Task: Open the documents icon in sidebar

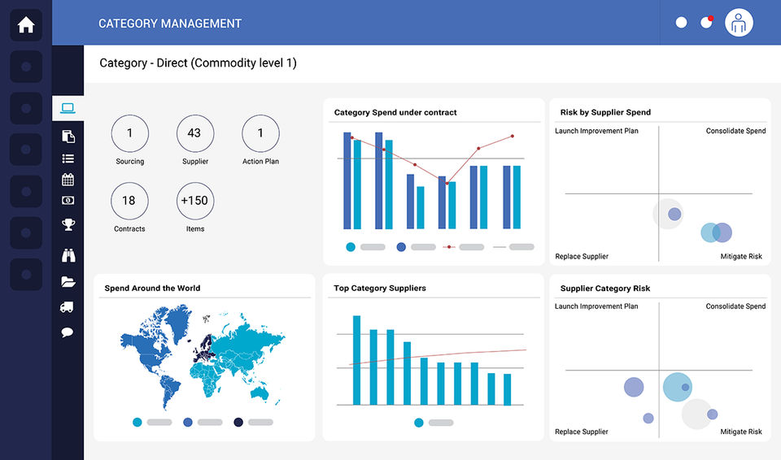Action: 68,136
